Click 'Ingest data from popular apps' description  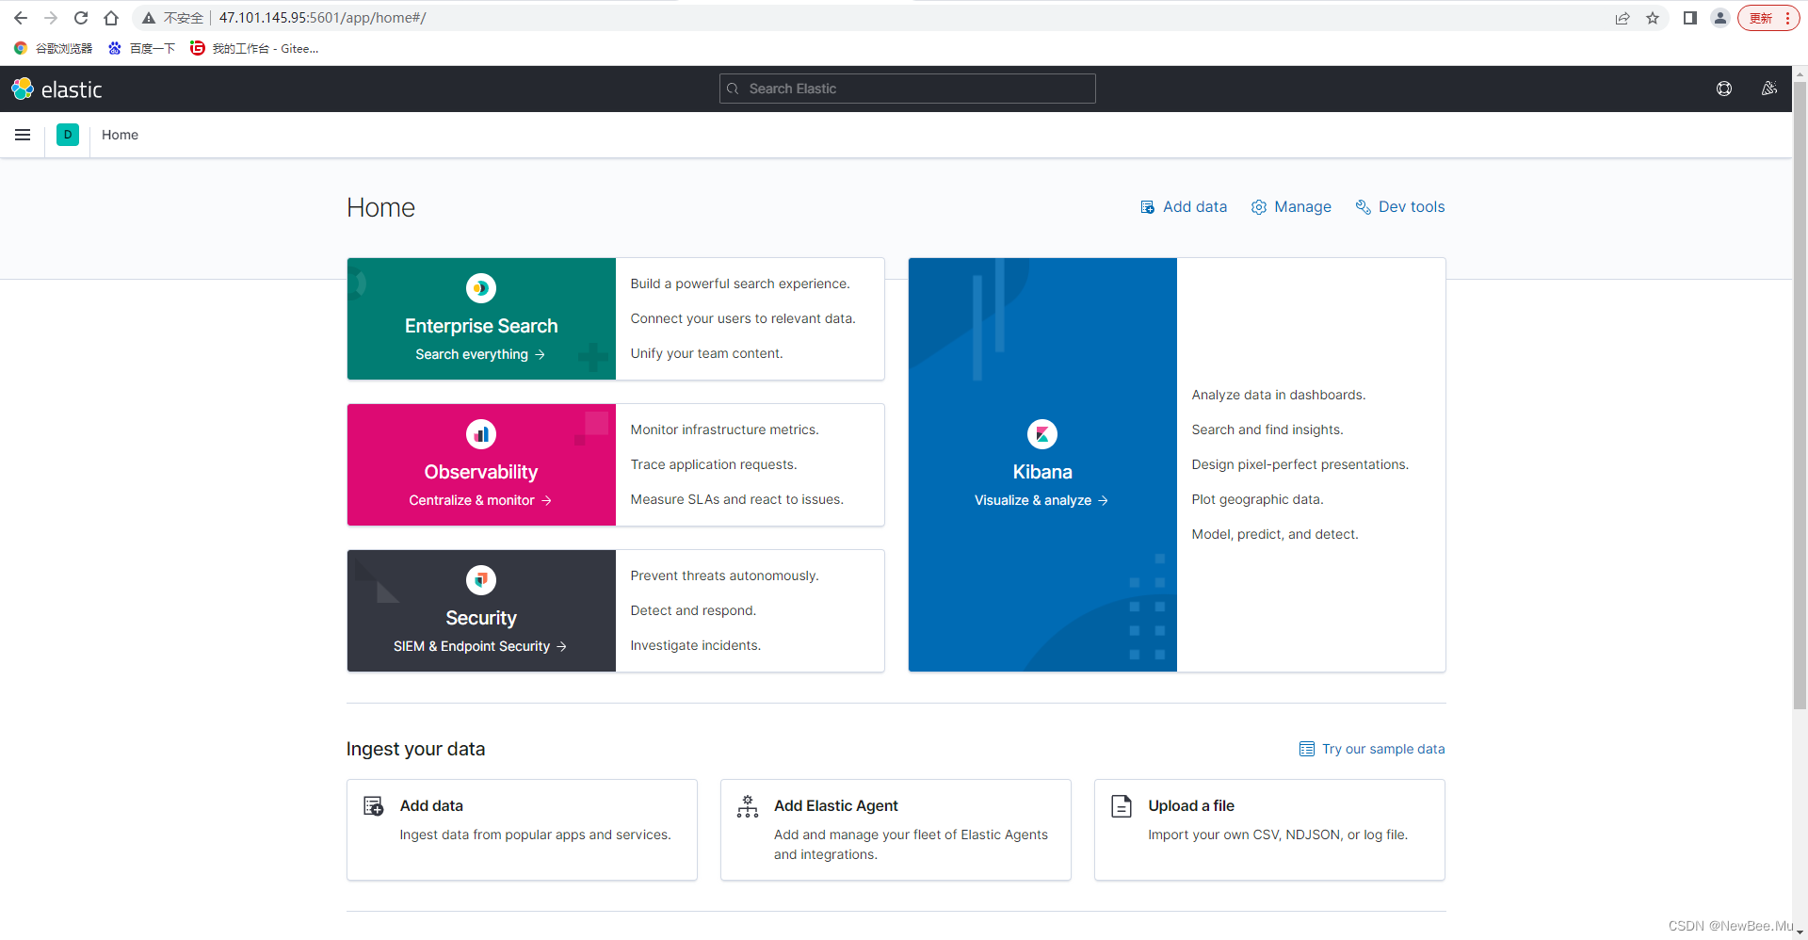[x=535, y=835]
